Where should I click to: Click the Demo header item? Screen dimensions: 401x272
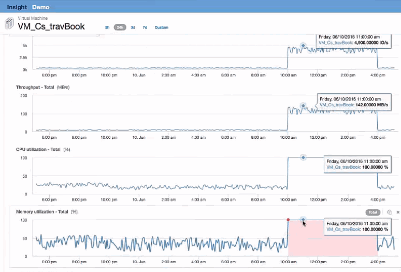tap(41, 7)
